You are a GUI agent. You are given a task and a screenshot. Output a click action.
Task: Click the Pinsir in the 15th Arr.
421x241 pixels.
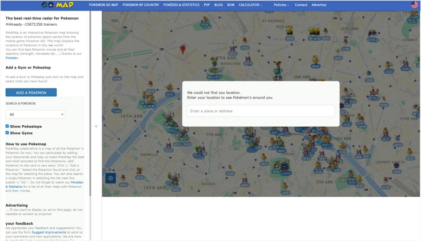[175, 178]
